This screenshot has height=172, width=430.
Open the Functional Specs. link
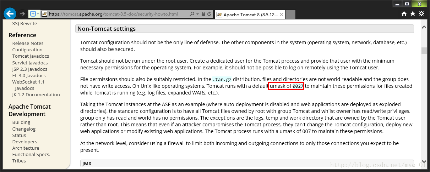pyautogui.click(x=31, y=154)
